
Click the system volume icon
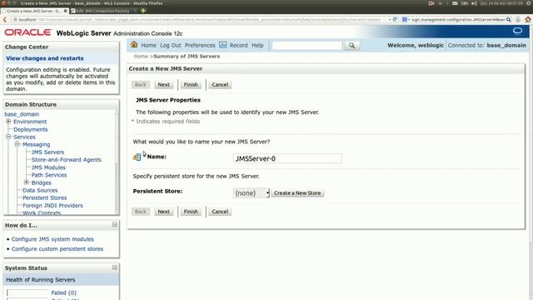pos(474,3)
